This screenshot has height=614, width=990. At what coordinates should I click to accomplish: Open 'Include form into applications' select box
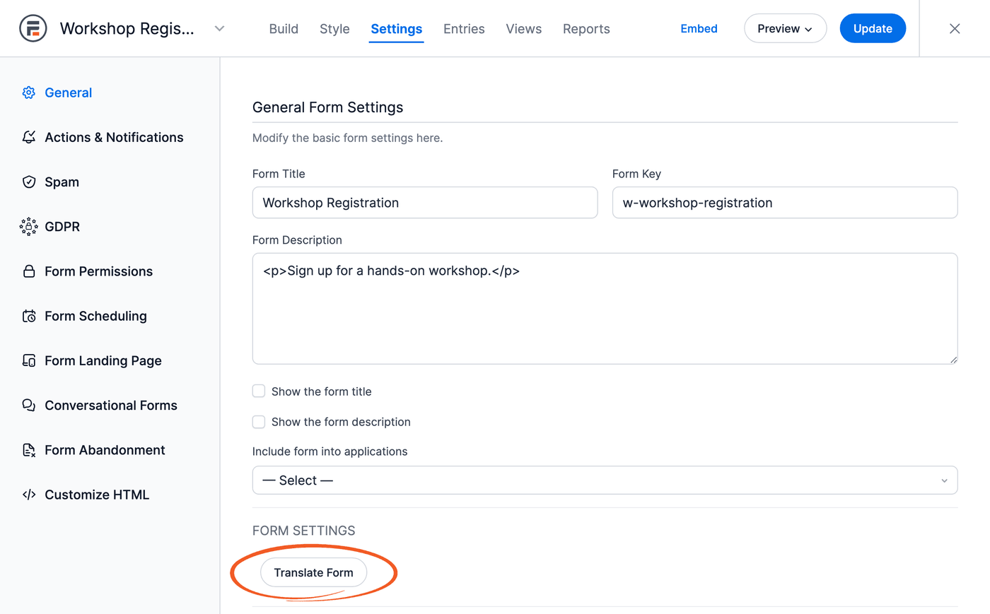[x=605, y=480]
